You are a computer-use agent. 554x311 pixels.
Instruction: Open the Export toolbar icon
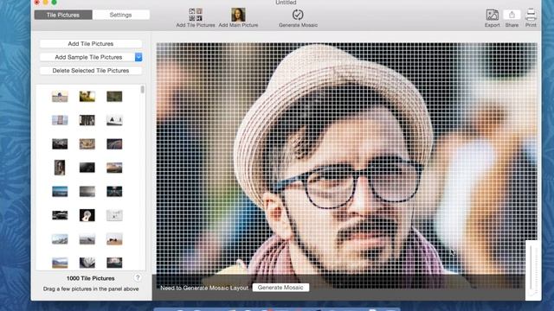point(493,15)
